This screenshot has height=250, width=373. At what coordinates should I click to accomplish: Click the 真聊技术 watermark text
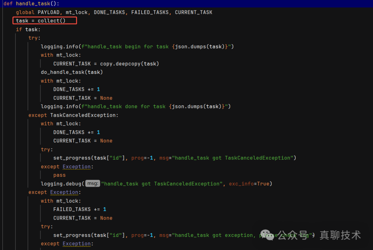(340, 235)
